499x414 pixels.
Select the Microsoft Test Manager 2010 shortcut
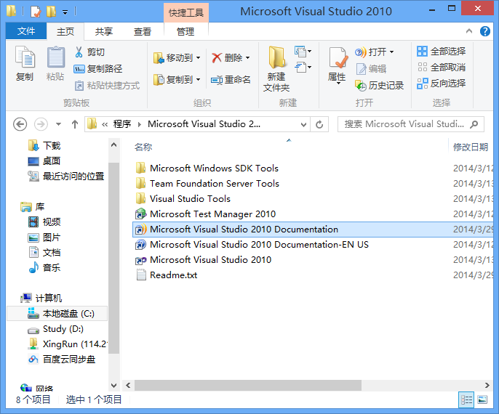(x=206, y=214)
